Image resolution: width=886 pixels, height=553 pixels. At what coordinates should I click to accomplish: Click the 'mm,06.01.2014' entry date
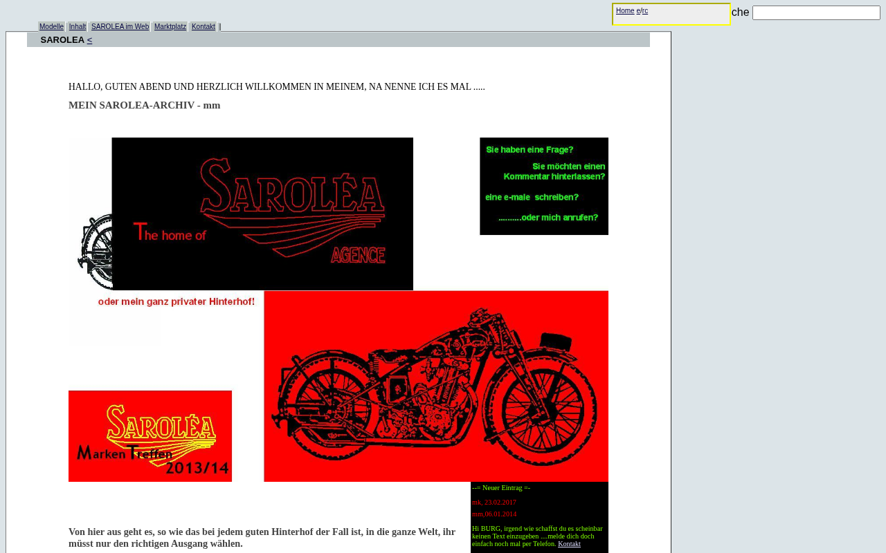494,514
